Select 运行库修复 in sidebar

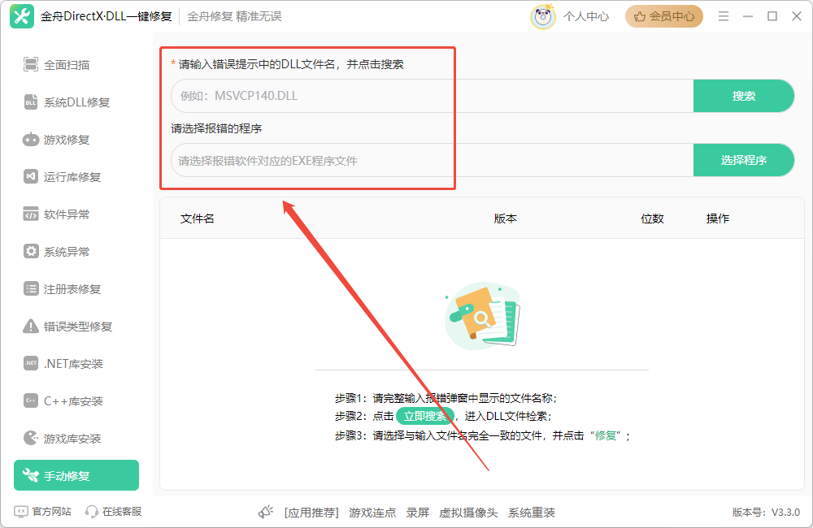76,177
